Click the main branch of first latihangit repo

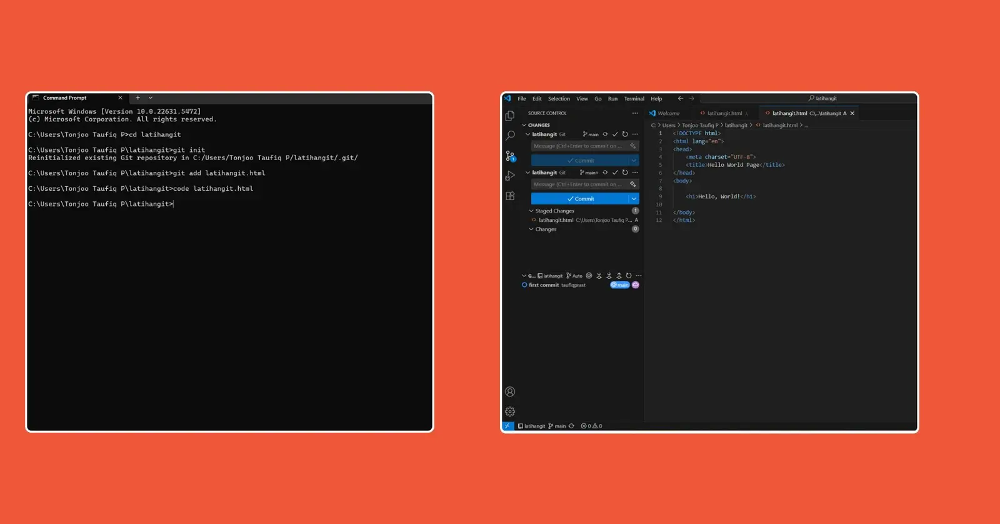(x=591, y=134)
